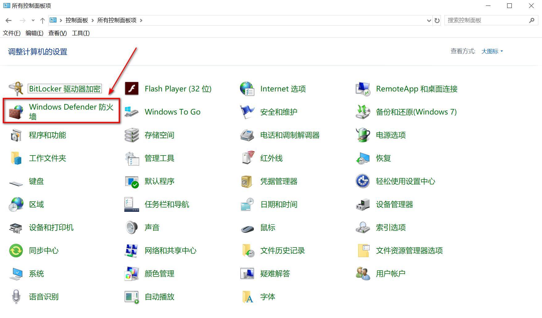Viewport: 542px width, 318px height.
Task: Open 日期和时间 settings
Action: point(279,204)
